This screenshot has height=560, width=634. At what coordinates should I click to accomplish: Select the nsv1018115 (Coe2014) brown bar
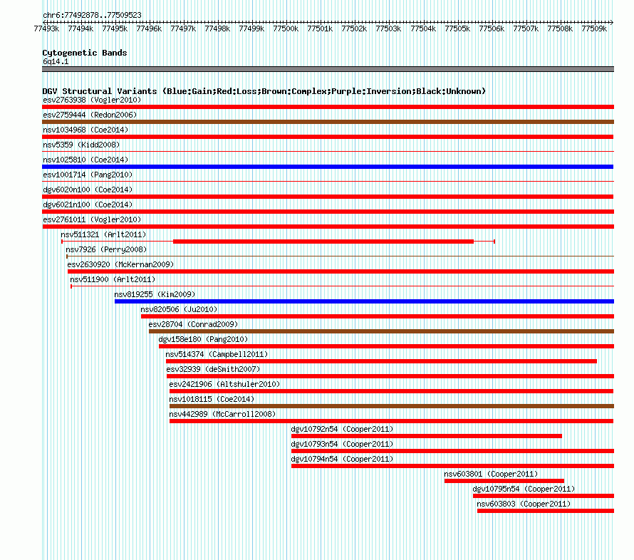pyautogui.click(x=392, y=406)
